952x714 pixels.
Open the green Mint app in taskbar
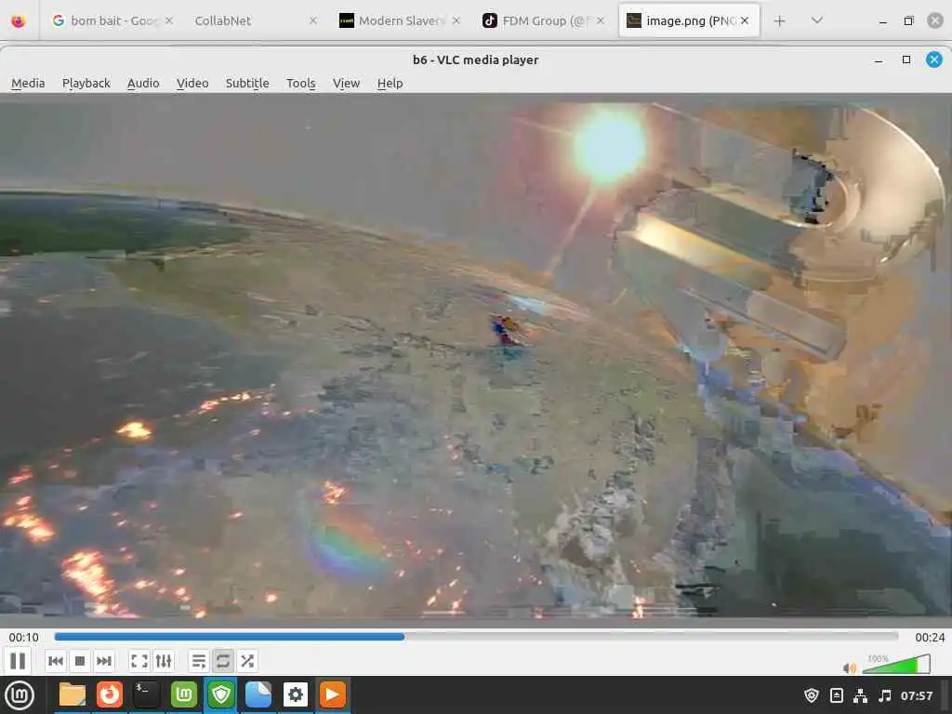(183, 694)
